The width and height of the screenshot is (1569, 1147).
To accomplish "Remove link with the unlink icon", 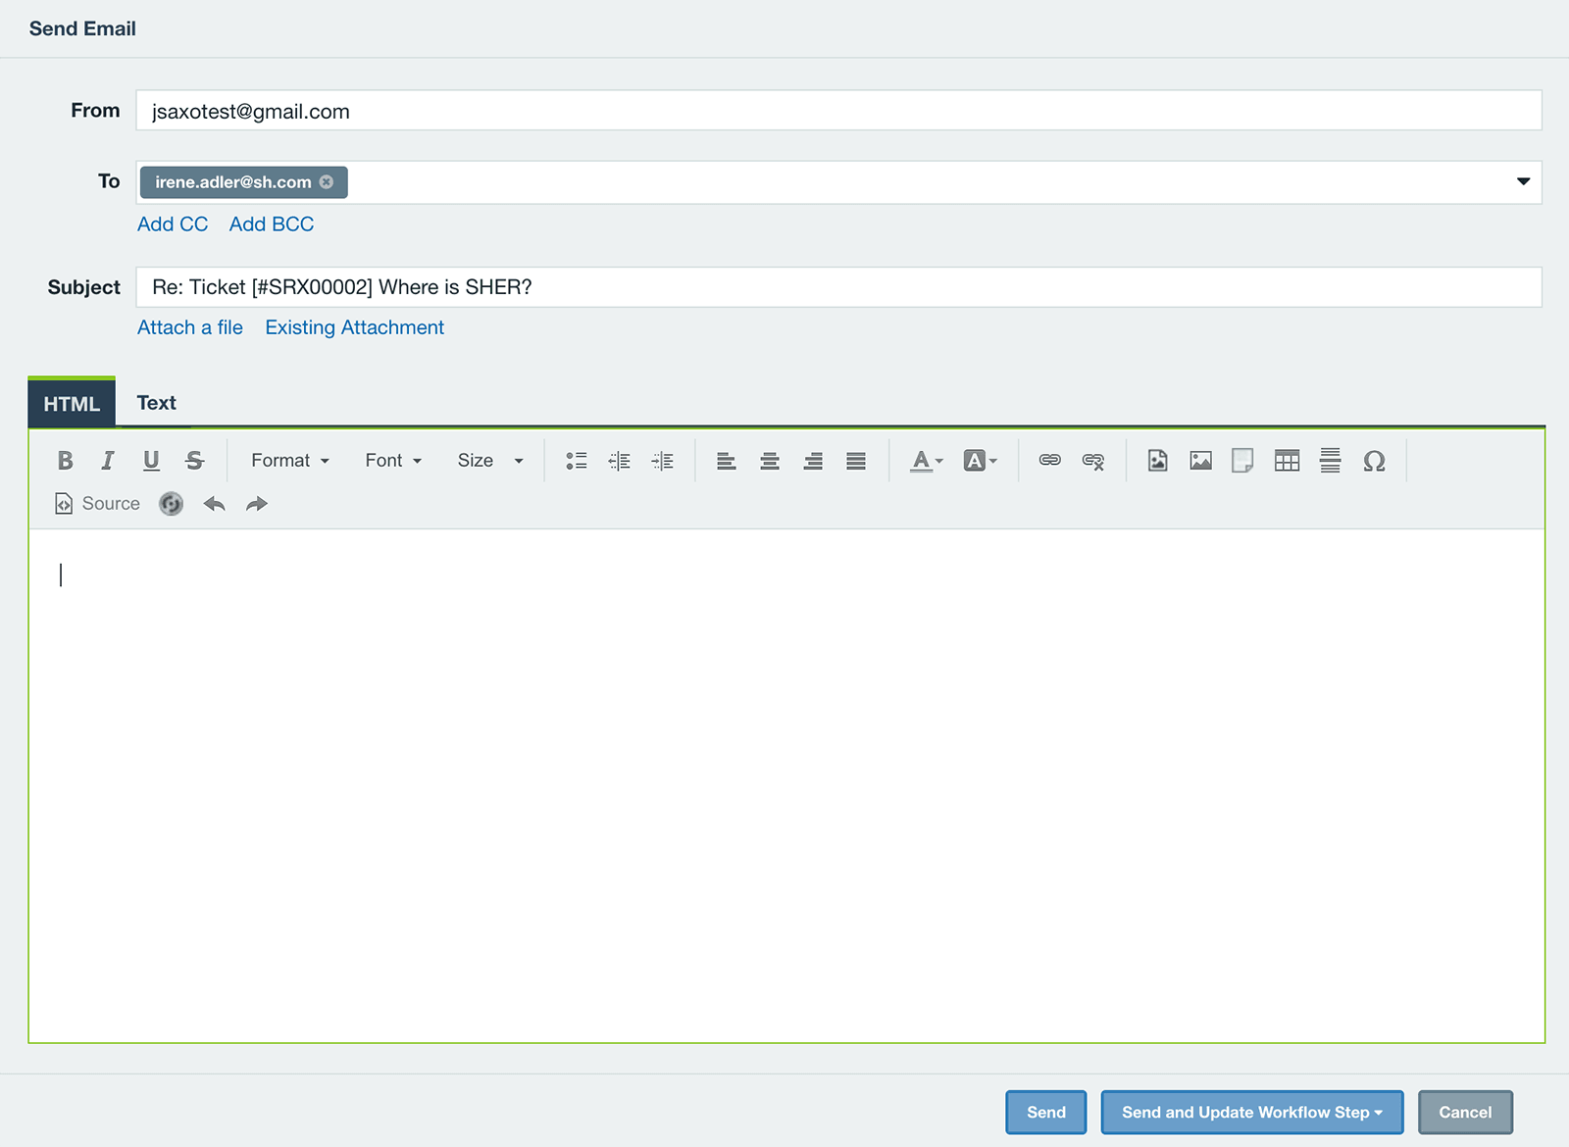I will click(1093, 461).
